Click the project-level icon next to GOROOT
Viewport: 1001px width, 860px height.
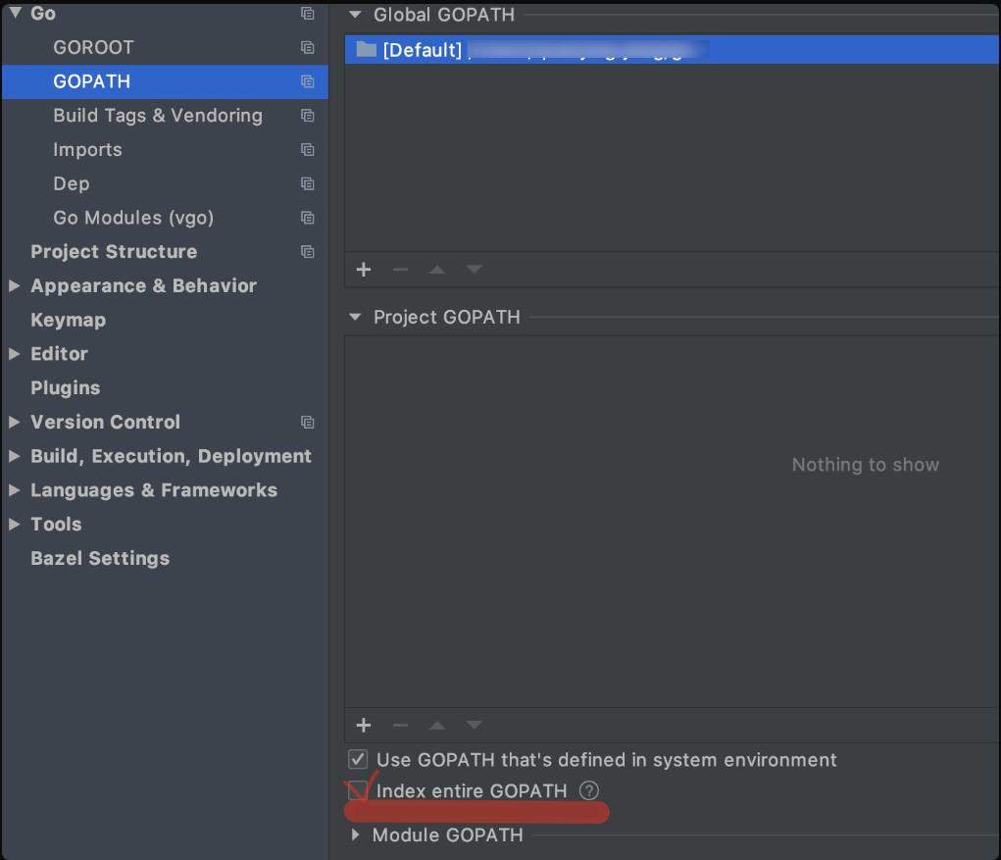pyautogui.click(x=308, y=47)
